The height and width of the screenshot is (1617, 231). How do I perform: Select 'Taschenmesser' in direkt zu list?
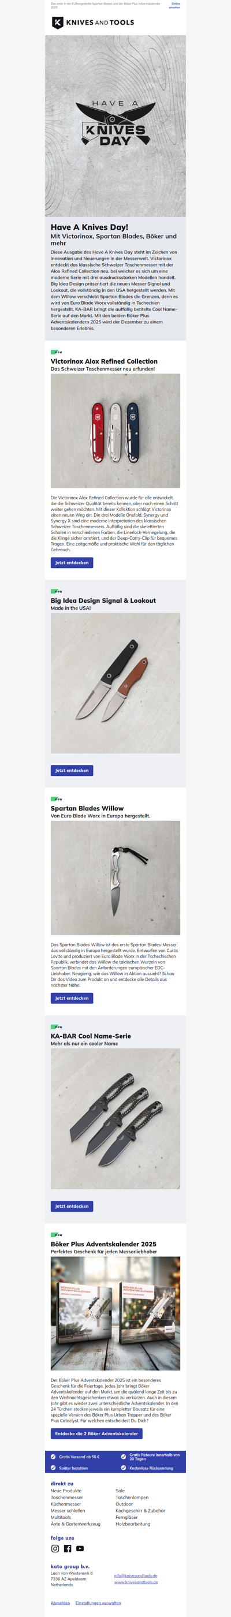pos(66,1497)
